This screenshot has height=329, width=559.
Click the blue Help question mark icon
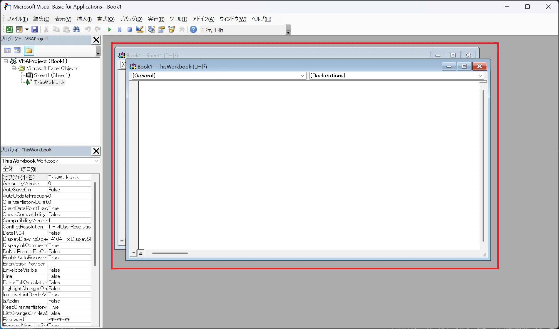point(193,29)
